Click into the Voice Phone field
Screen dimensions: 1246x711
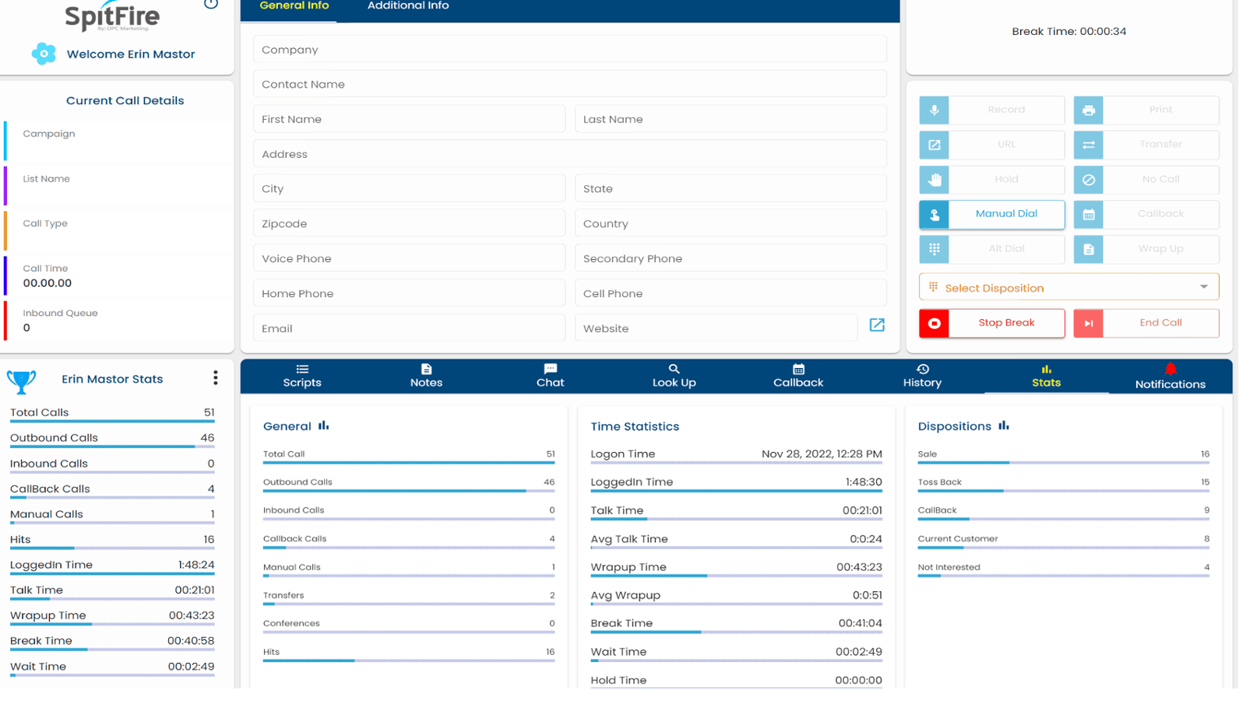[409, 258]
